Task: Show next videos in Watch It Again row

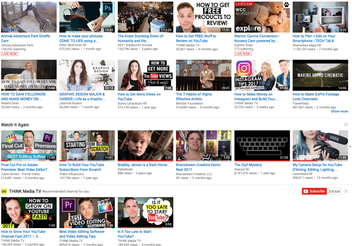Action: [x=350, y=146]
